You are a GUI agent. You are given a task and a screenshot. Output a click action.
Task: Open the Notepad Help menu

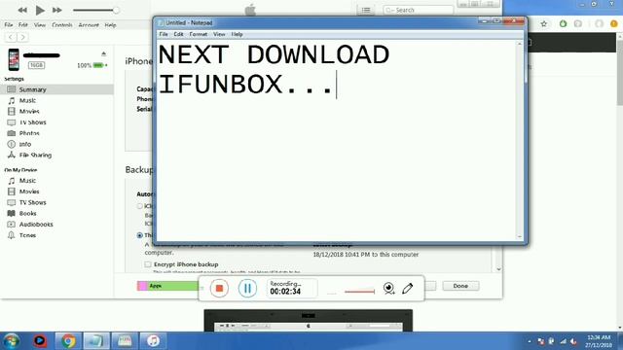237,35
